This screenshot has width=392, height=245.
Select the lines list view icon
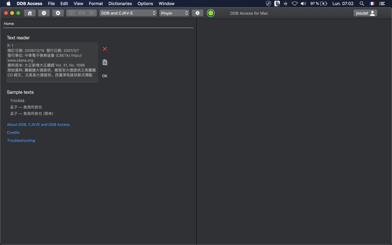pos(92,13)
